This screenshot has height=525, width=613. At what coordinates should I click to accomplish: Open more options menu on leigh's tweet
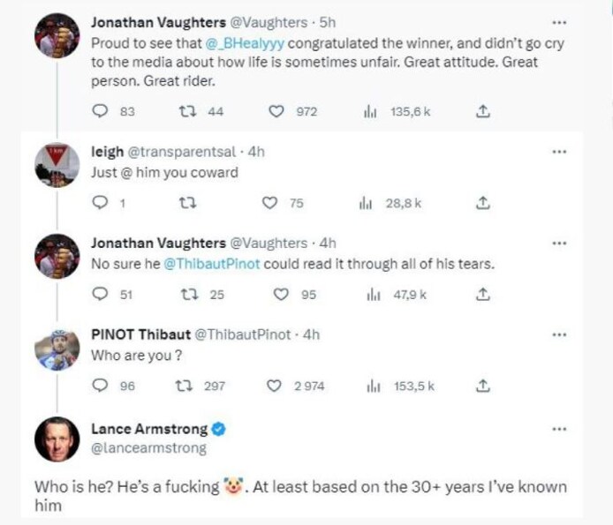pos(558,152)
